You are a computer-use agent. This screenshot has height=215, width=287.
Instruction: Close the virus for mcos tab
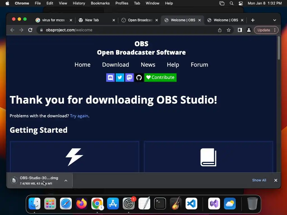71,20
